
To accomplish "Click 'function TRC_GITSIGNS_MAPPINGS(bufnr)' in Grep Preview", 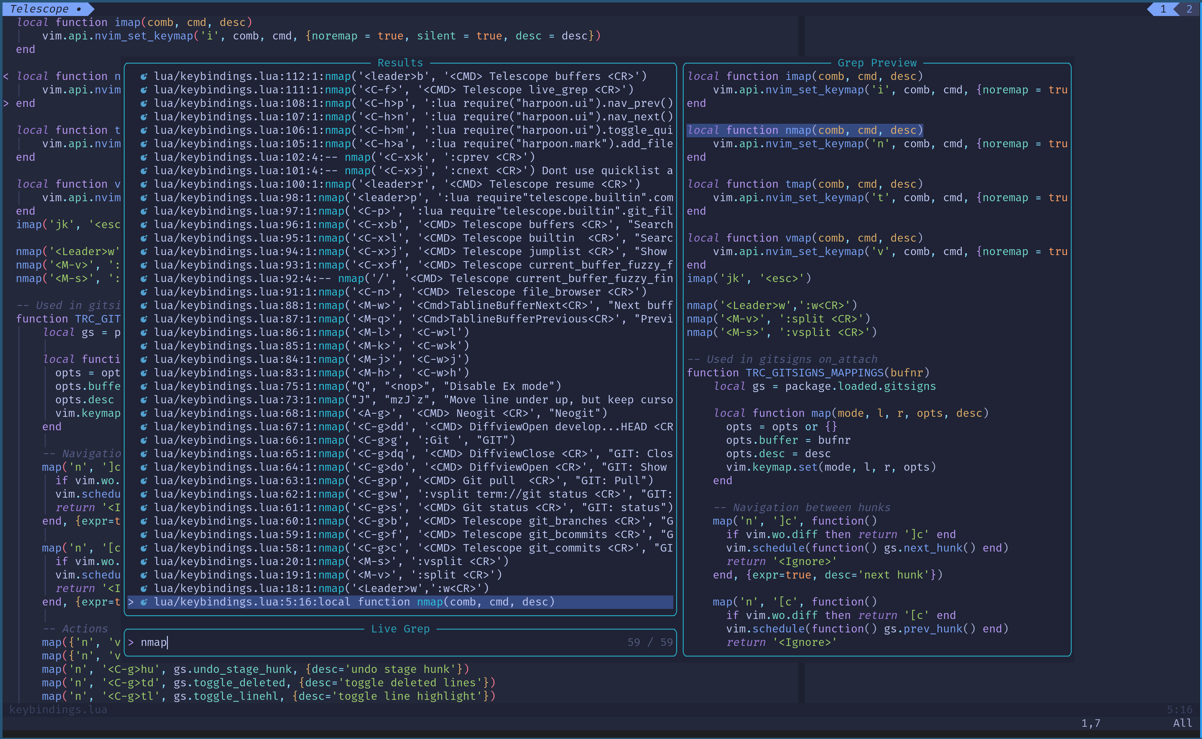I will (x=808, y=373).
